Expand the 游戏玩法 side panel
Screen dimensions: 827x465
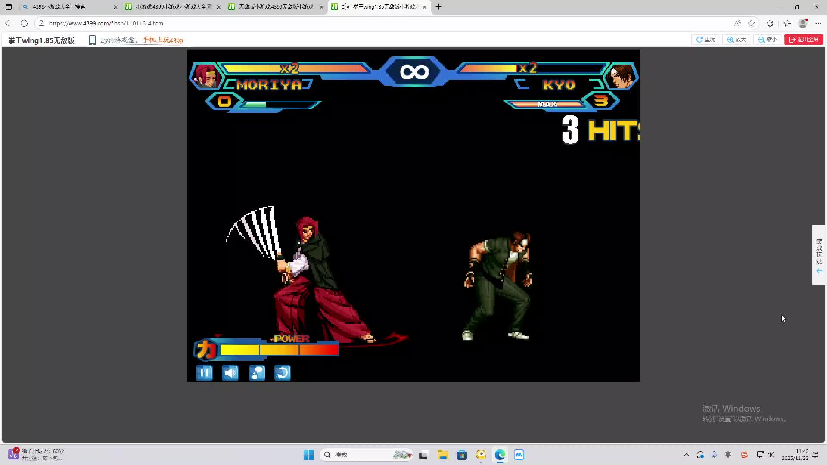coord(819,255)
